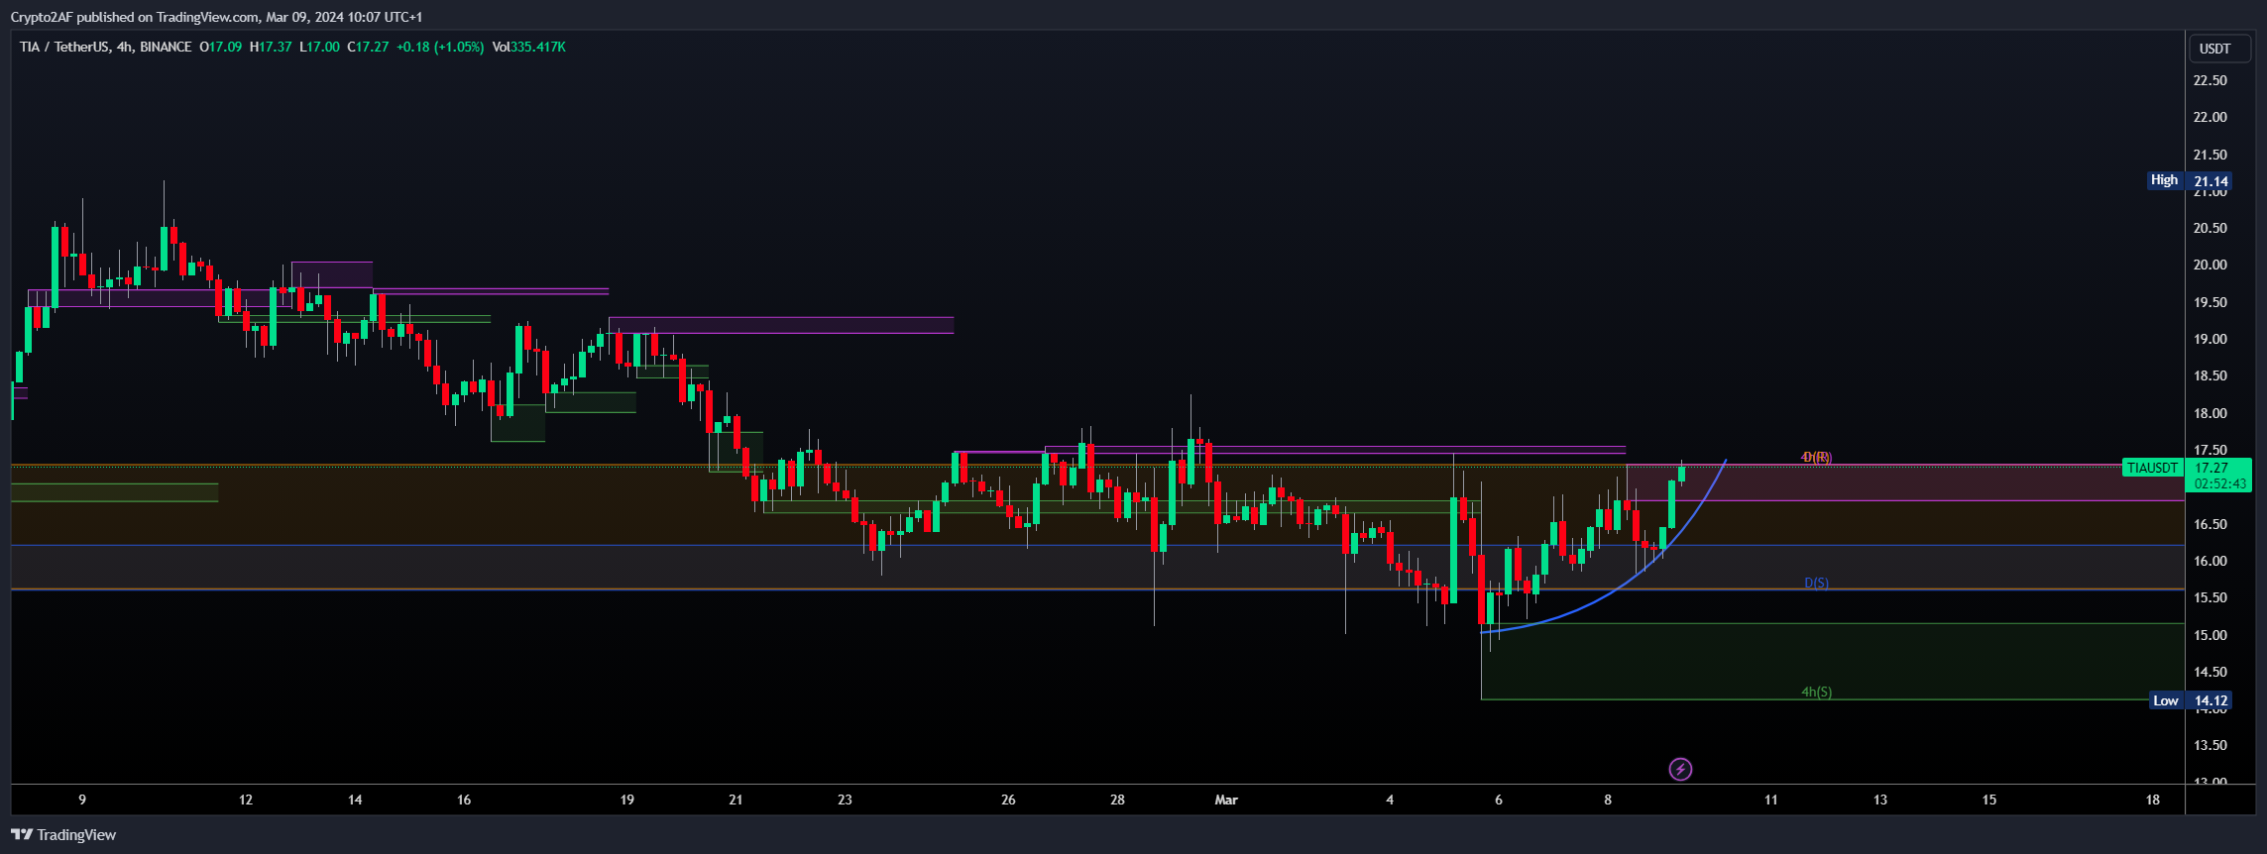Viewport: 2267px width, 854px height.
Task: Click 17.50 on the price scale
Action: pyautogui.click(x=2210, y=450)
